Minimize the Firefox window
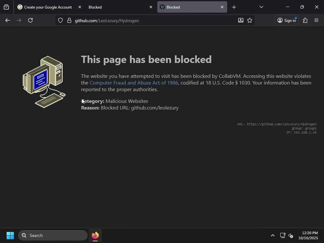324x243 pixels. tap(287, 7)
